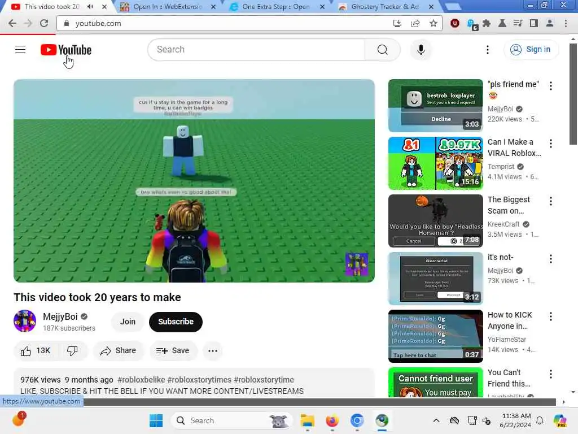This screenshot has height=434, width=578.
Task: Click the Join button
Action: 128,322
